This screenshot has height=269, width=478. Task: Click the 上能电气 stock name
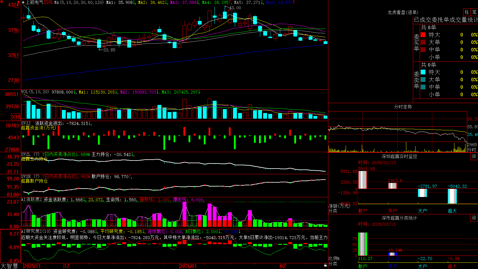(34, 2)
